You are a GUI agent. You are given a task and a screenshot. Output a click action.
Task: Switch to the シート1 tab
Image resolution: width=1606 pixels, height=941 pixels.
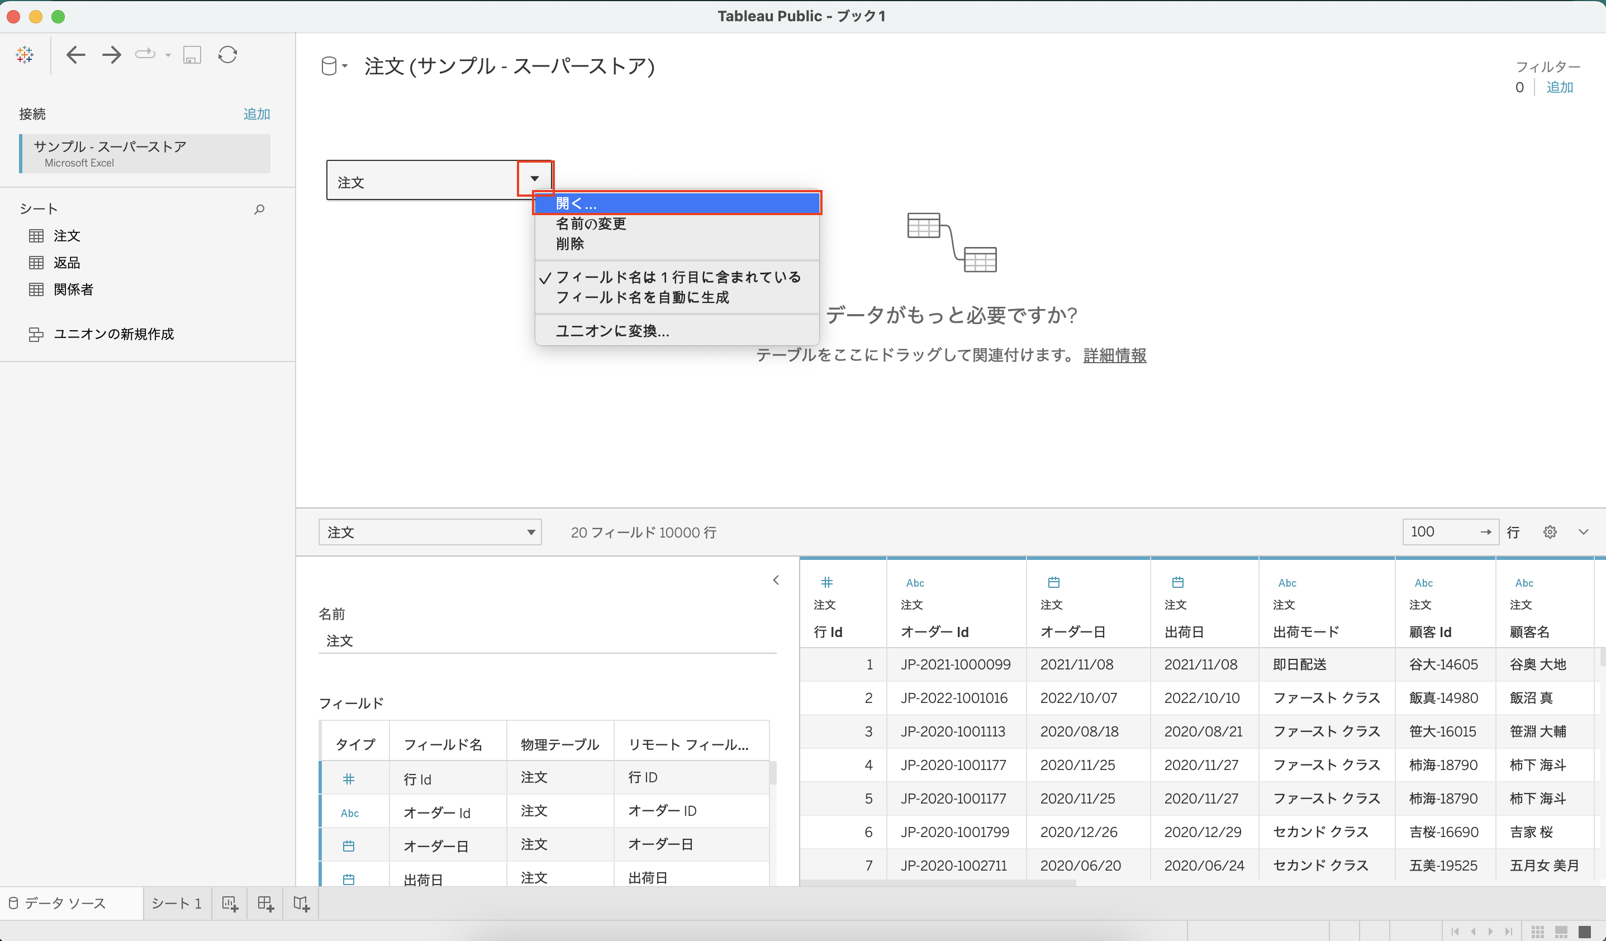(x=177, y=903)
